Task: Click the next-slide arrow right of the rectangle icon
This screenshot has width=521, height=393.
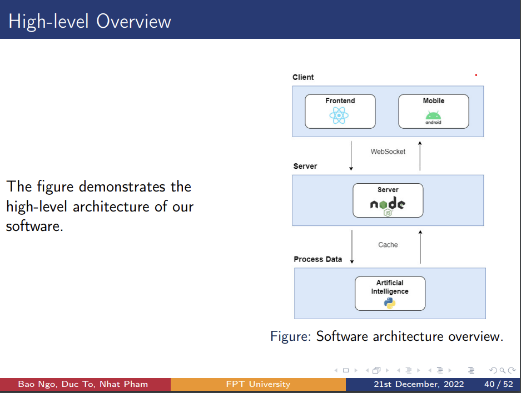Action: click(x=356, y=370)
